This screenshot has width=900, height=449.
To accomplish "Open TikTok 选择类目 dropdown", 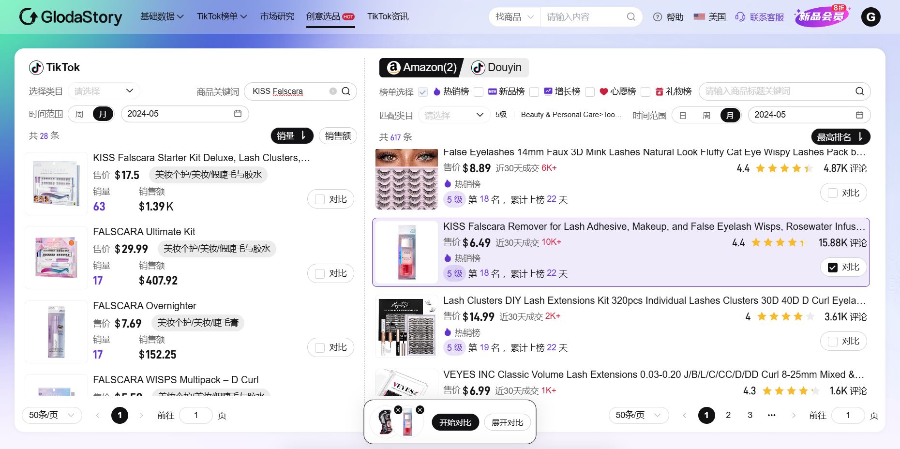I will tap(104, 91).
